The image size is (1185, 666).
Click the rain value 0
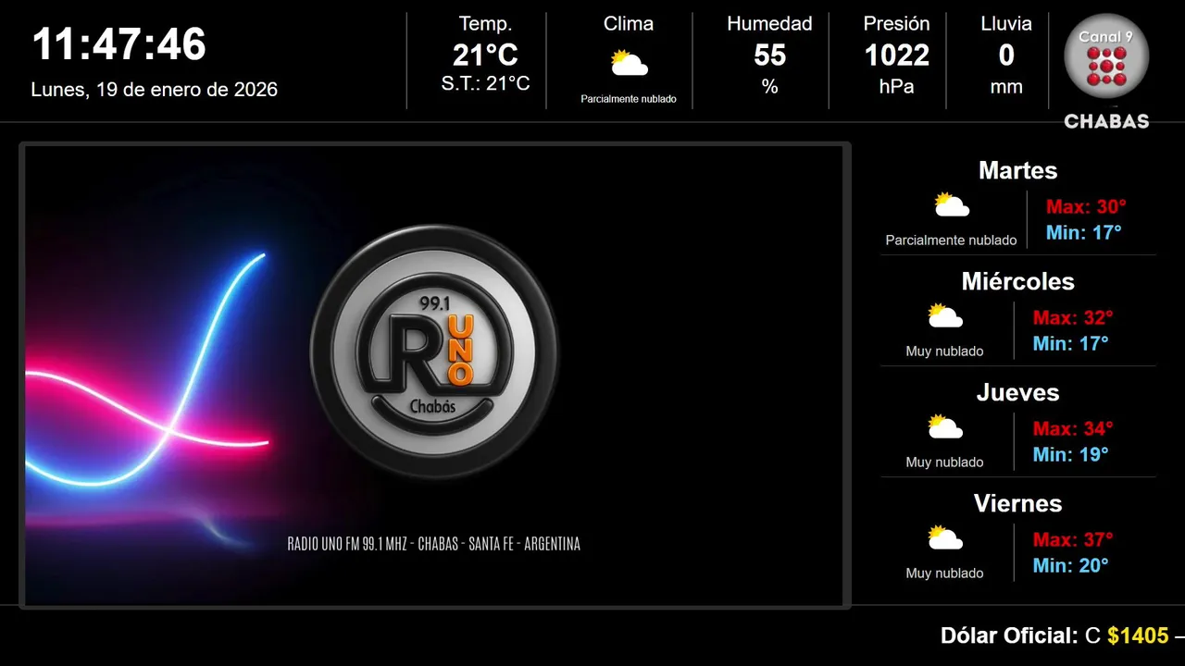tap(1006, 55)
